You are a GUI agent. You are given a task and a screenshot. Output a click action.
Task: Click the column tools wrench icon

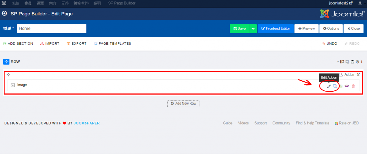click(358, 75)
